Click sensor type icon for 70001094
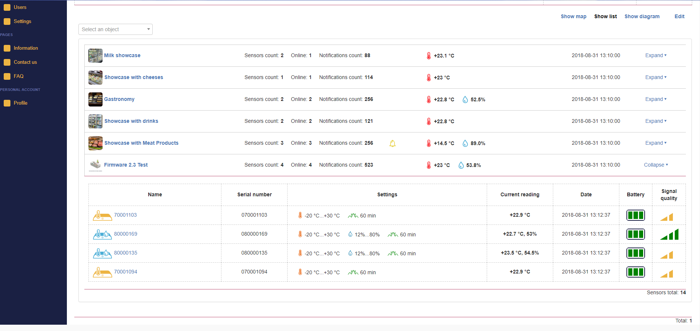The width and height of the screenshot is (700, 331). 103,272
